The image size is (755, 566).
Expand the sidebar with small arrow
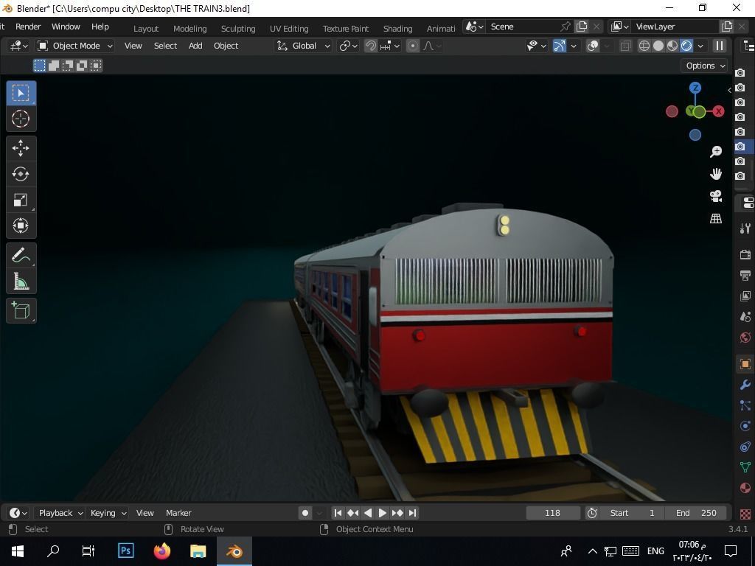tap(729, 90)
